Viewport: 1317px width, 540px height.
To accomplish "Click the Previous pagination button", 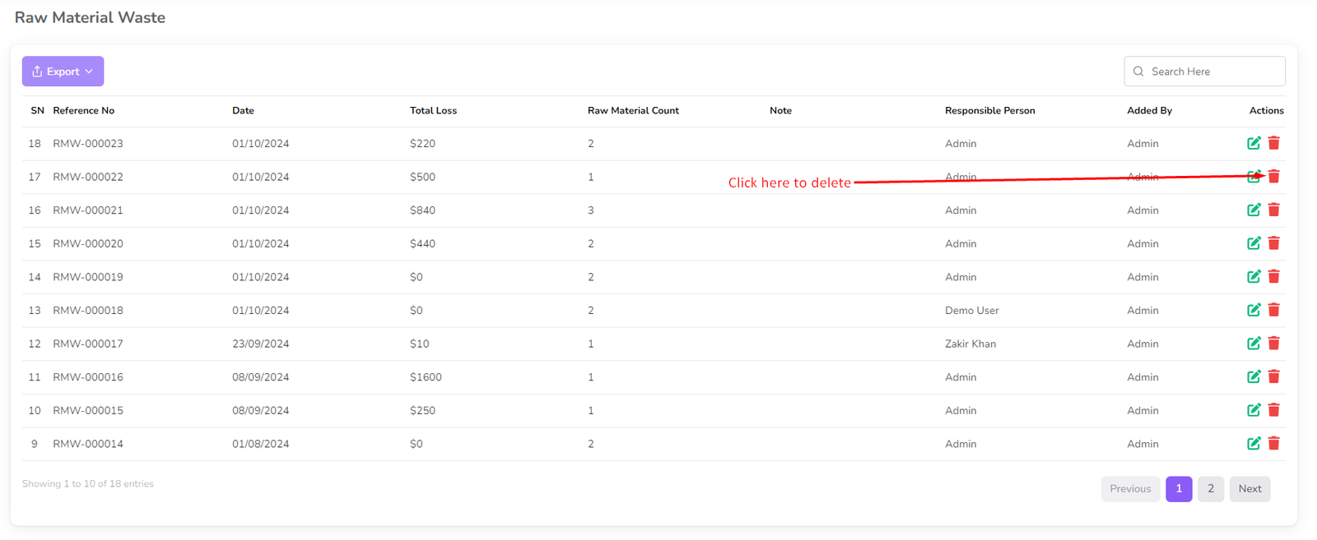I will pyautogui.click(x=1130, y=489).
